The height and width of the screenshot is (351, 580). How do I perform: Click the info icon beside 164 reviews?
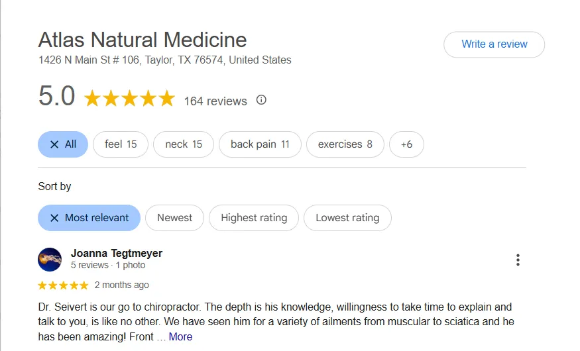261,100
